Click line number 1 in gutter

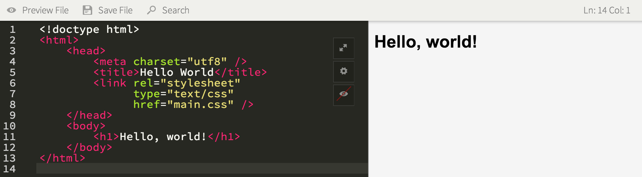pos(12,29)
